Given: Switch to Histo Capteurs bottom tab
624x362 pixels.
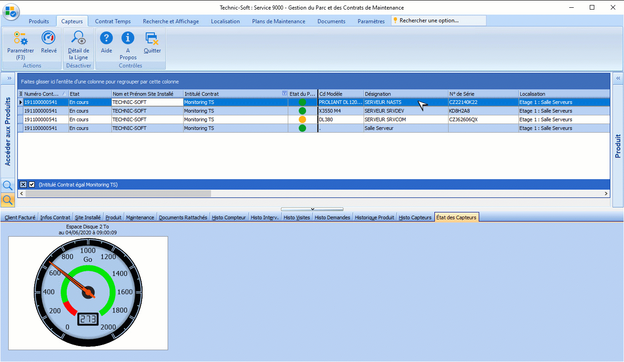Looking at the screenshot, I should pyautogui.click(x=415, y=217).
